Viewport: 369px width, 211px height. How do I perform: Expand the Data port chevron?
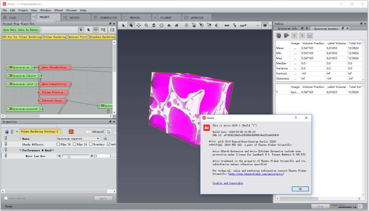click(20, 139)
